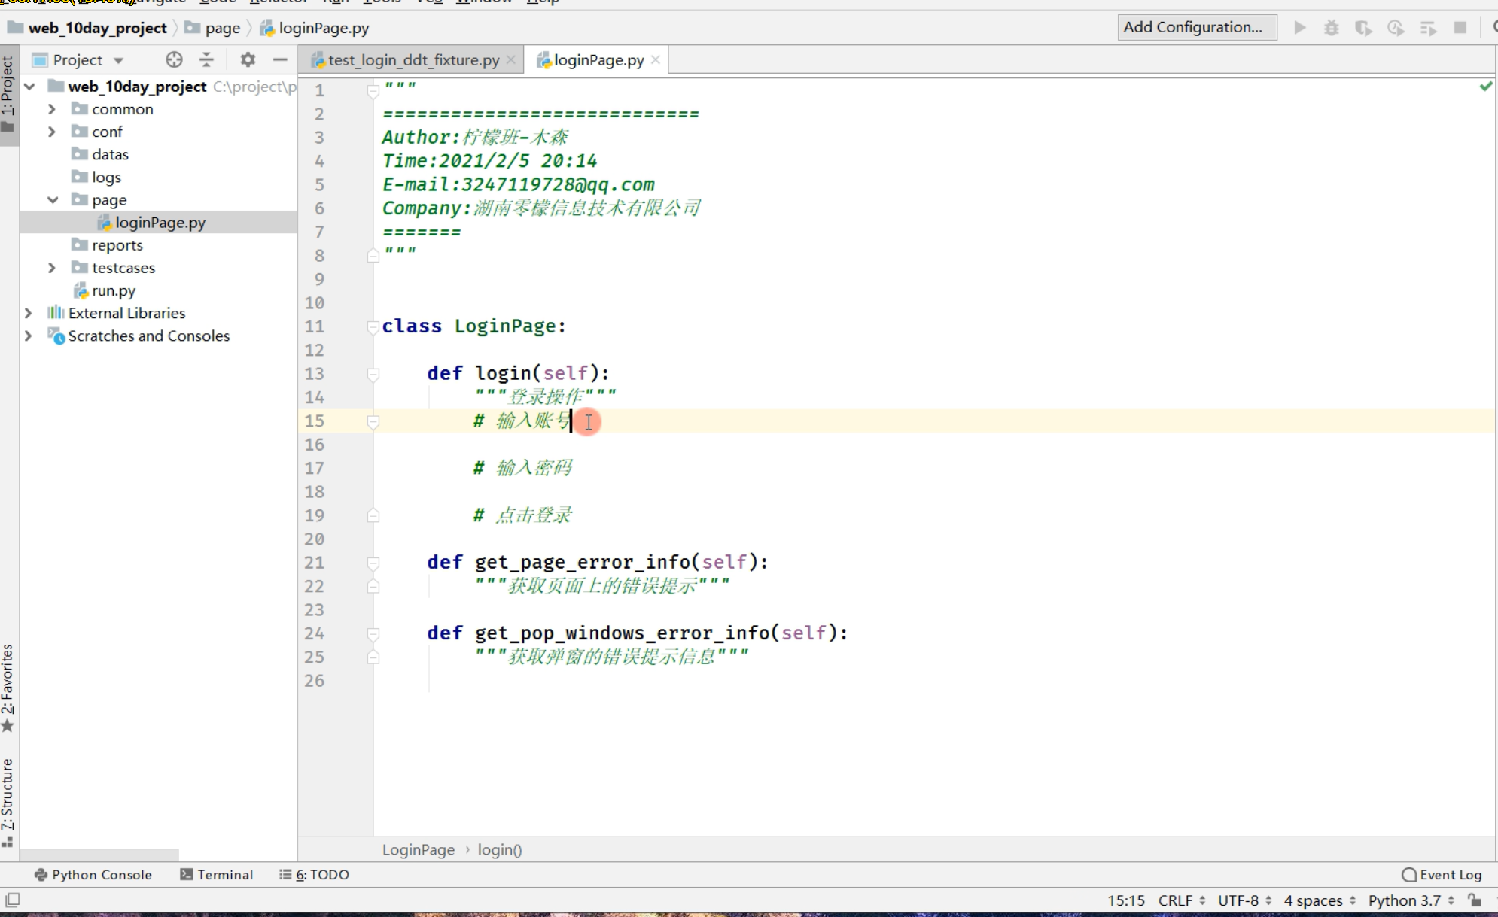Switch to the test_login_ddt_fixture.py tab

tap(413, 60)
